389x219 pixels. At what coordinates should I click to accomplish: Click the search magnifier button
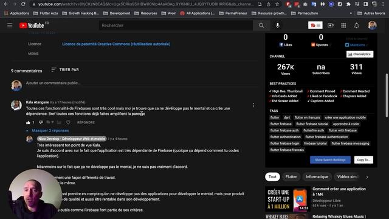click(261, 26)
